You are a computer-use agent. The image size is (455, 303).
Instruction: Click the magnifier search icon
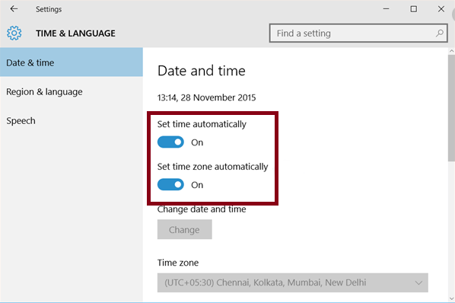pyautogui.click(x=439, y=33)
